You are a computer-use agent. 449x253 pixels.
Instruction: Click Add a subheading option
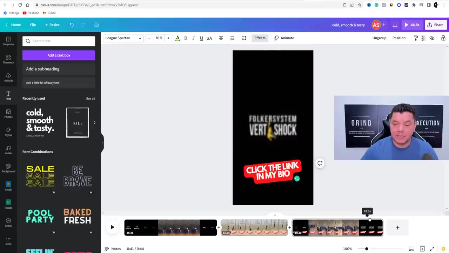coord(59,69)
